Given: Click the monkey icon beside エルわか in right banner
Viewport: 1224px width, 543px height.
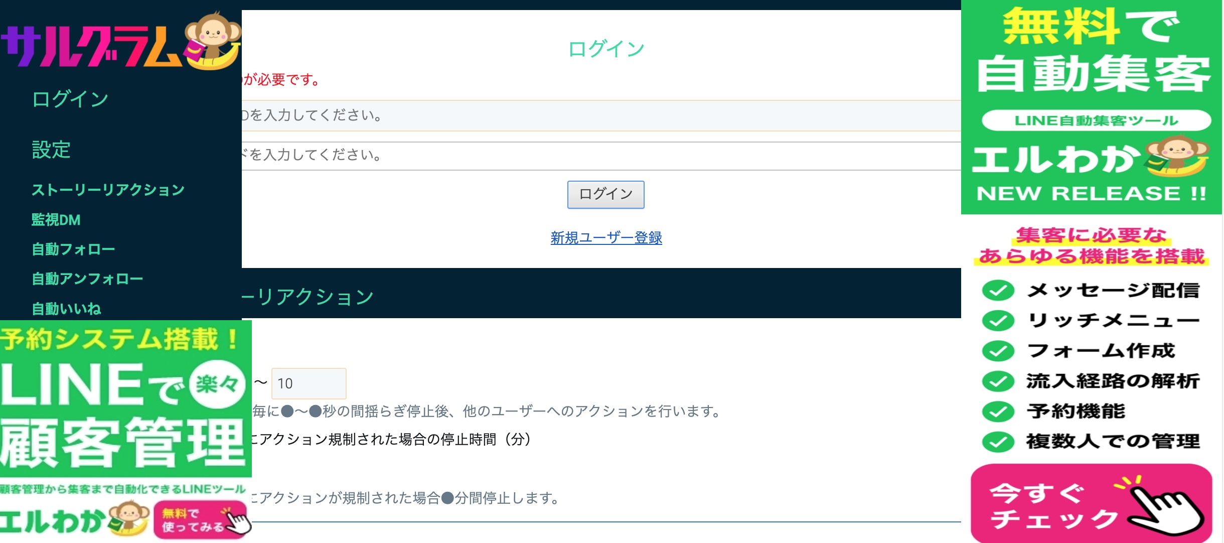Looking at the screenshot, I should pyautogui.click(x=1177, y=156).
